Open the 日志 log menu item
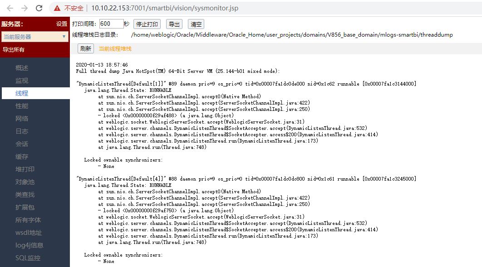 coord(22,131)
